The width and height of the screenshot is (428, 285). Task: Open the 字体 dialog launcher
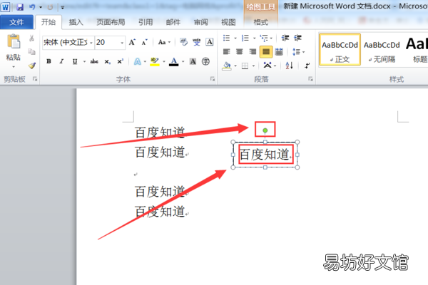213,79
